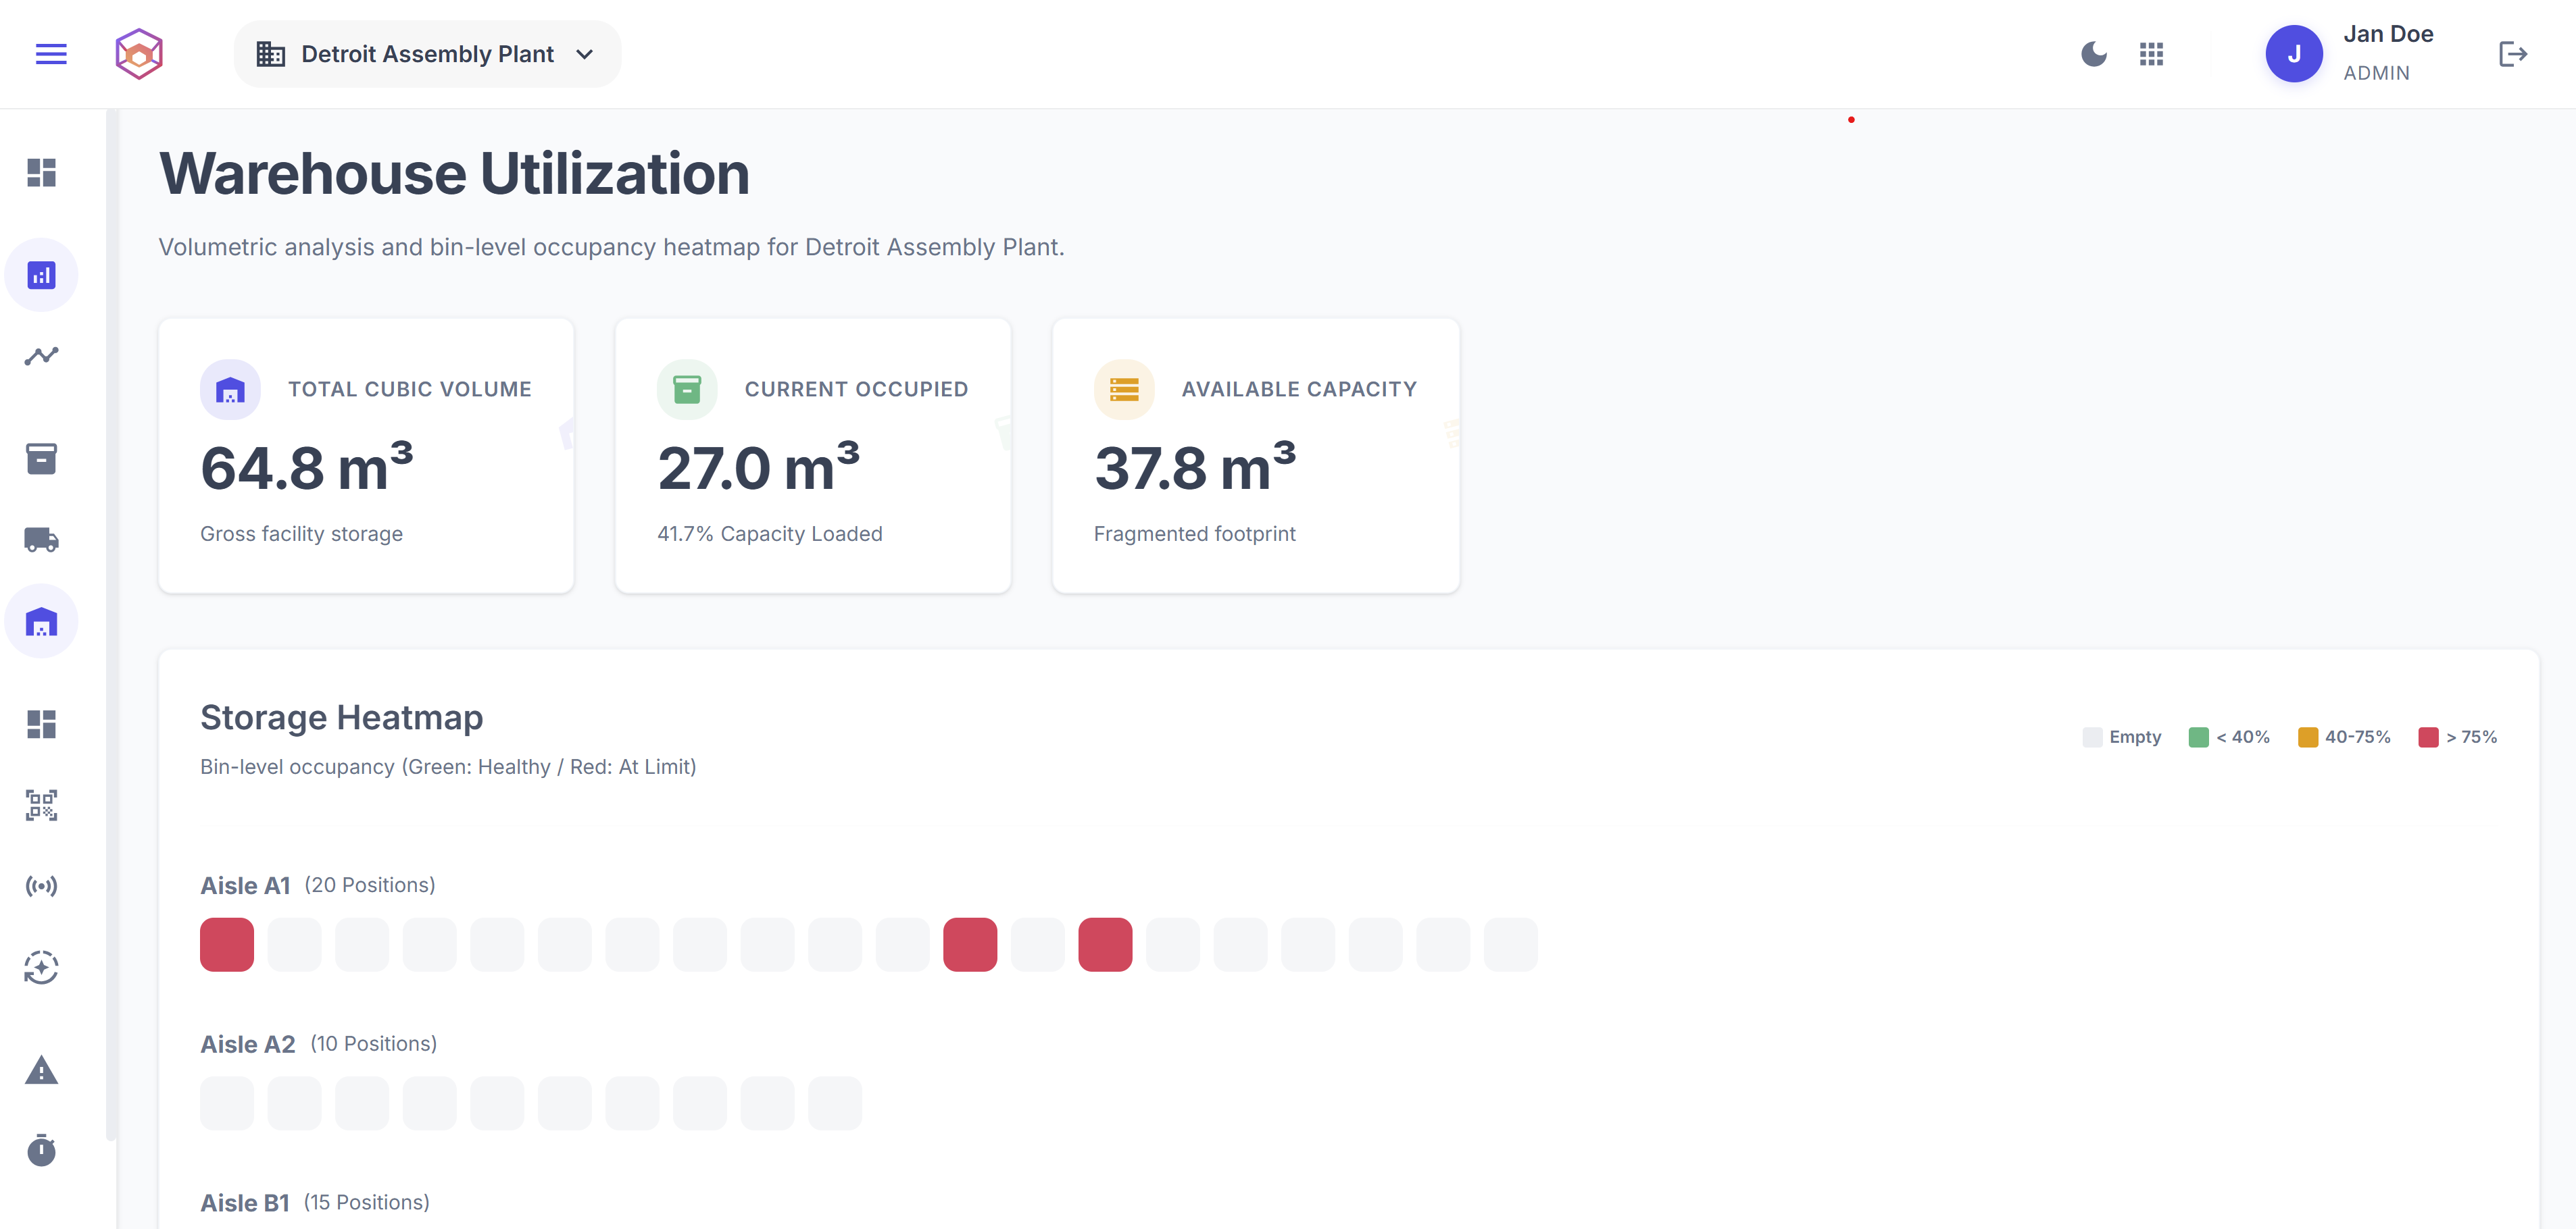Open the trend line sidebar icon
The image size is (2576, 1229).
[41, 356]
